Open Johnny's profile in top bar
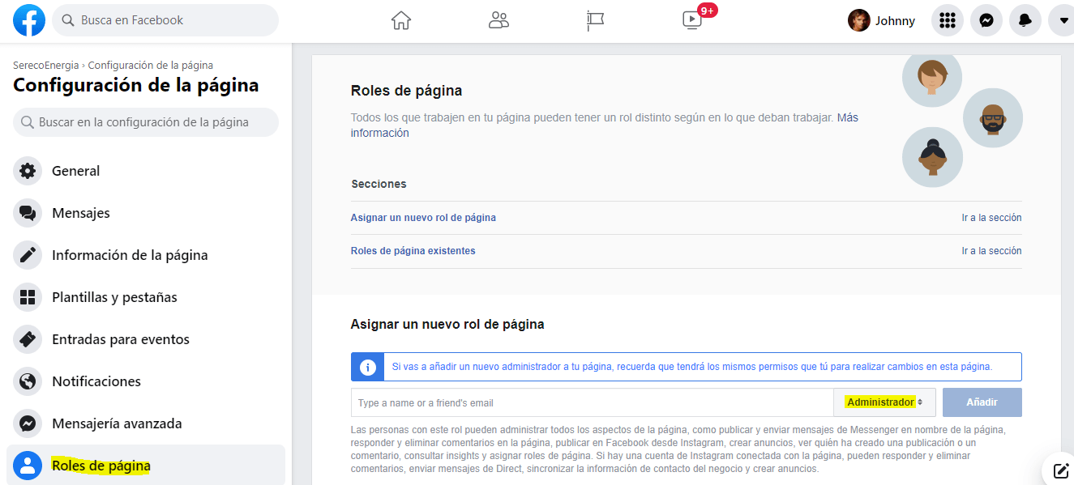Viewport: 1074px width, 485px height. click(882, 21)
